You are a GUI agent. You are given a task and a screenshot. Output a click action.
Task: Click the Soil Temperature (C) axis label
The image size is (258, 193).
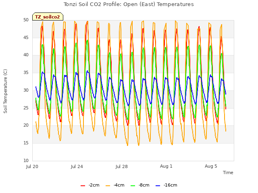5,91
